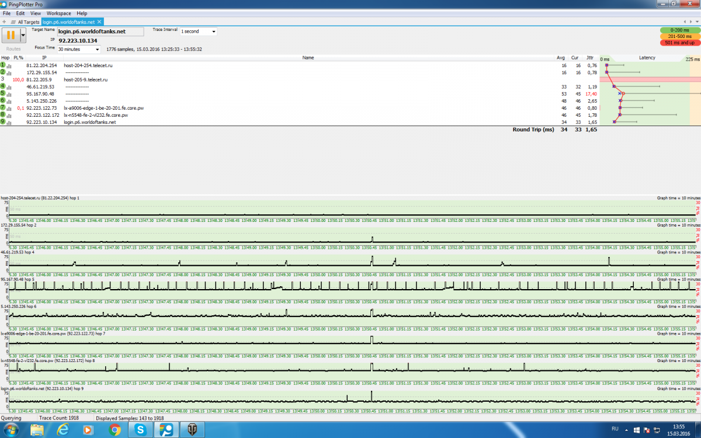Click Displayed Samples status bar entry
The image size is (701, 438).
point(130,418)
